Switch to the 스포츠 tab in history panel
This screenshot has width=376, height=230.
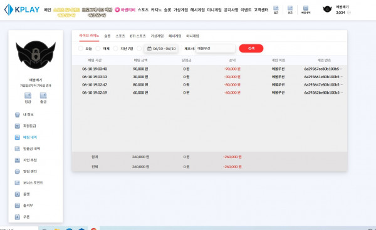coord(120,36)
